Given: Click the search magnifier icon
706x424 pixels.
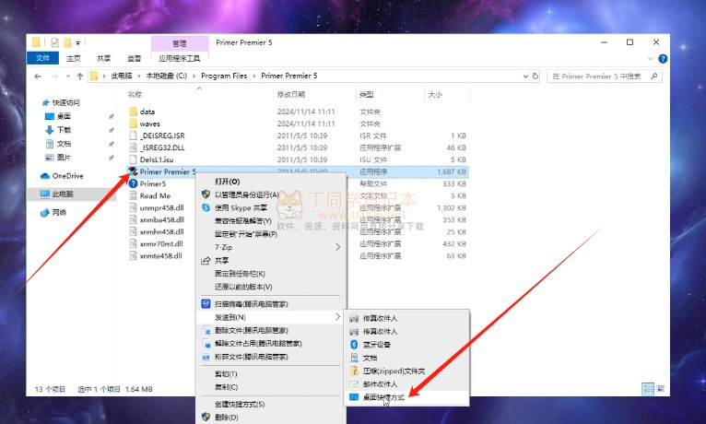Looking at the screenshot, I should (x=654, y=77).
